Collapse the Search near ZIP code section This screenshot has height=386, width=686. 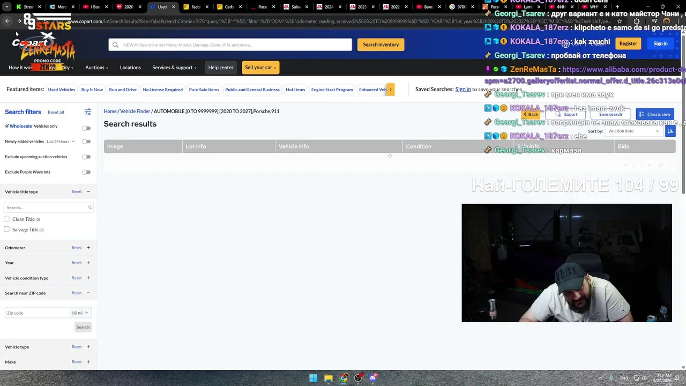(88, 293)
